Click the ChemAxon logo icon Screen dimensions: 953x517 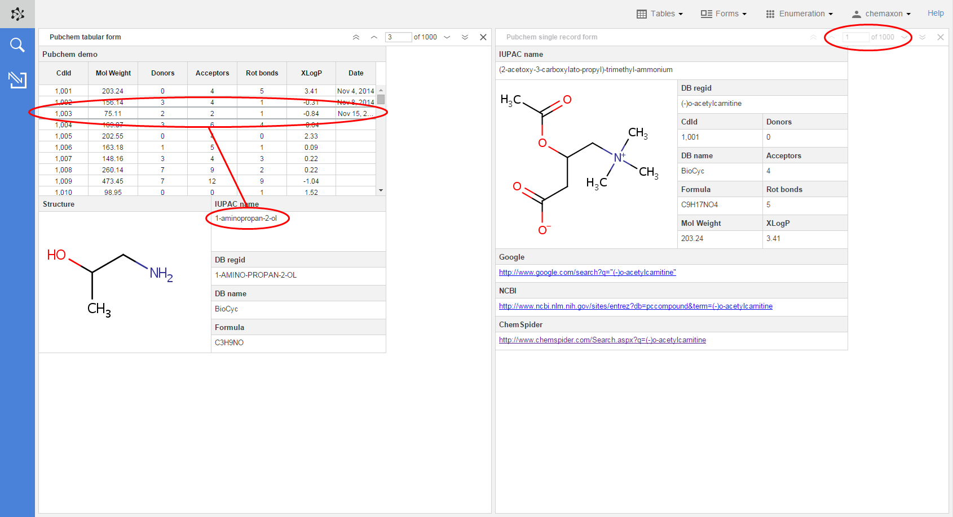17,14
